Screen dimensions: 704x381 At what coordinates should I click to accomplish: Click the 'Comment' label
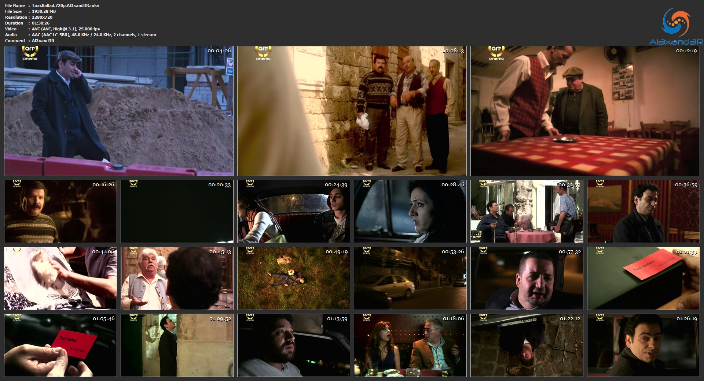tap(15, 41)
